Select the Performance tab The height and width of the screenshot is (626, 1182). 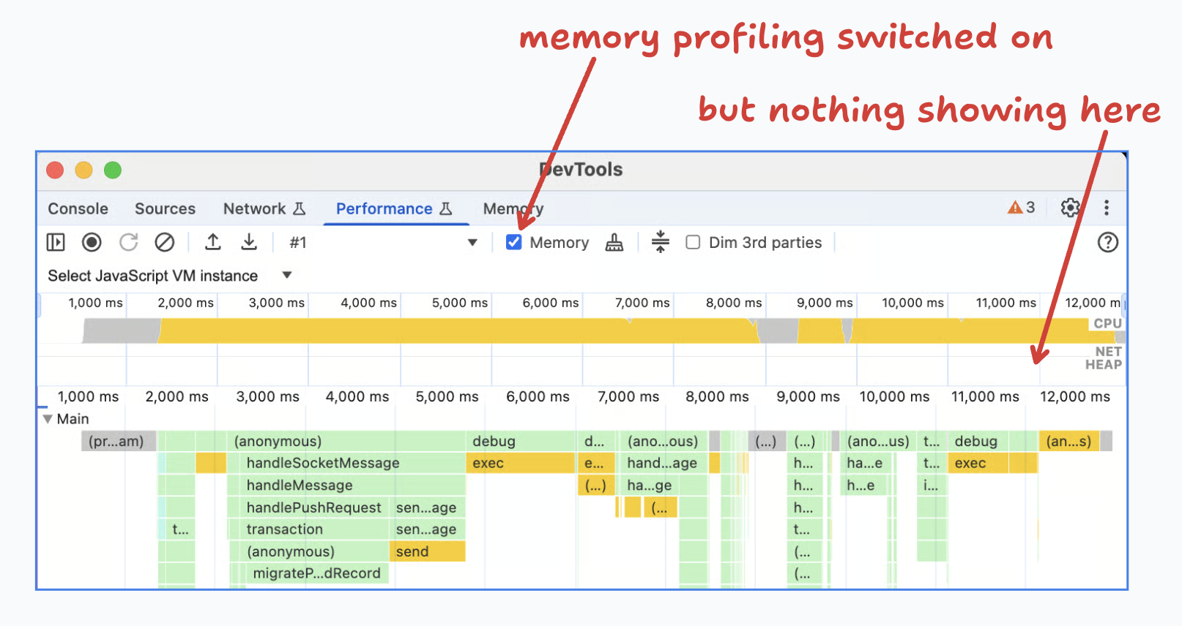point(394,208)
